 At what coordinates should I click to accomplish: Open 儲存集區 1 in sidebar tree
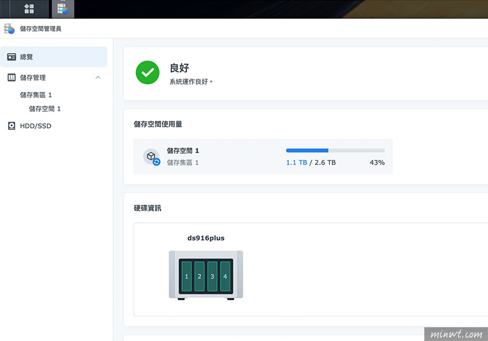[x=36, y=95]
